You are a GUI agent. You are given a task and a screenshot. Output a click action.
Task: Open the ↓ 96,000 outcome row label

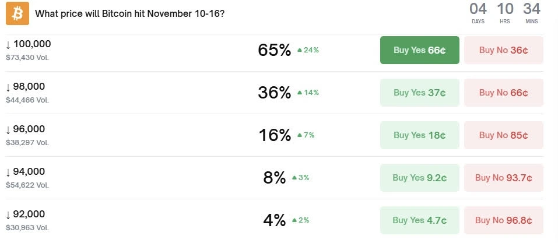pyautogui.click(x=26, y=129)
